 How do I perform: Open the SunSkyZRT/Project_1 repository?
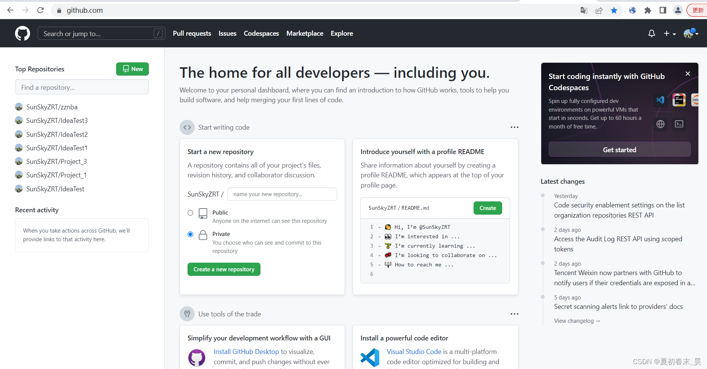pyautogui.click(x=56, y=175)
